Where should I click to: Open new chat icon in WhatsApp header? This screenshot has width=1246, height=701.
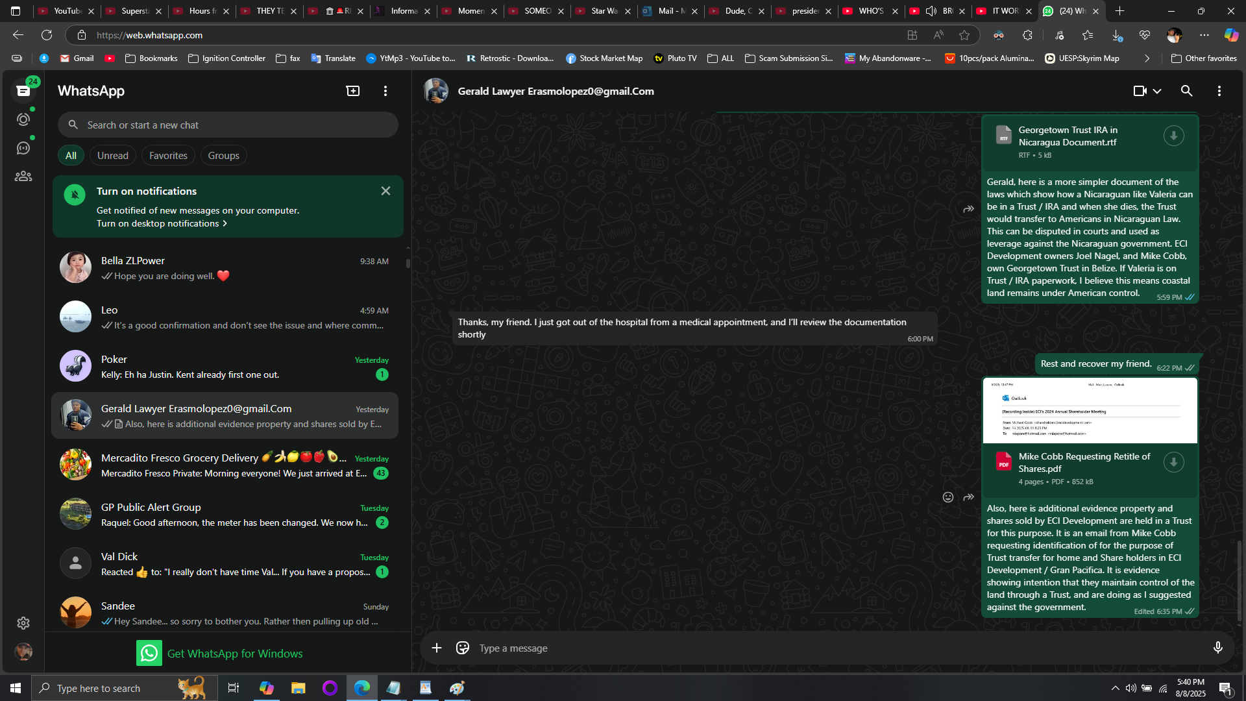[x=353, y=91]
